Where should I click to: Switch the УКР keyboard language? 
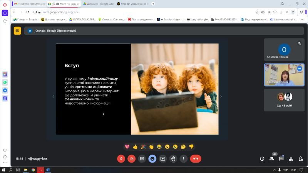pyautogui.click(x=285, y=170)
